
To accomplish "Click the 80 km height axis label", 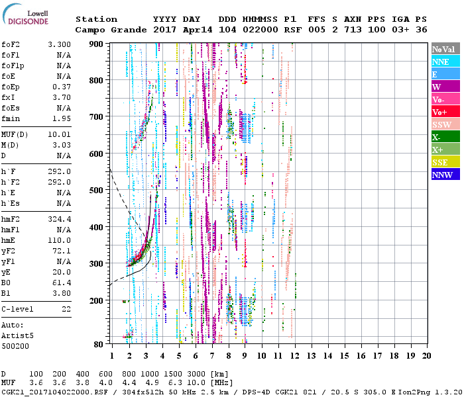I will tap(99, 344).
